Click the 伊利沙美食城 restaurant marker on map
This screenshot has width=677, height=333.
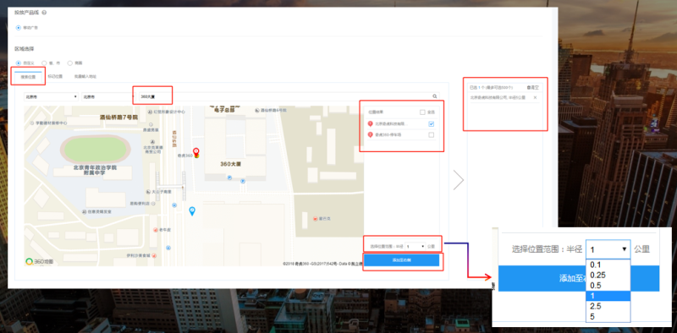(153, 255)
